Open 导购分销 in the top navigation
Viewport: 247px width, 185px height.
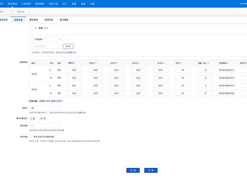tap(53, 4)
